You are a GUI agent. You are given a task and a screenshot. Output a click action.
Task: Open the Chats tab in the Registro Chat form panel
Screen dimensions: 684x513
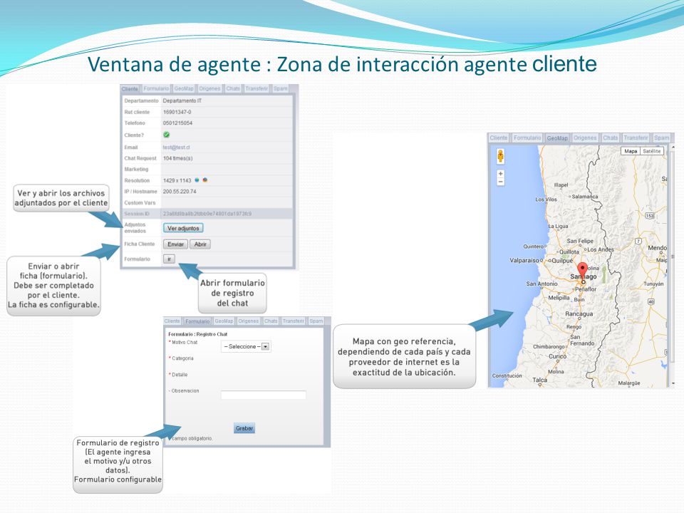point(271,321)
